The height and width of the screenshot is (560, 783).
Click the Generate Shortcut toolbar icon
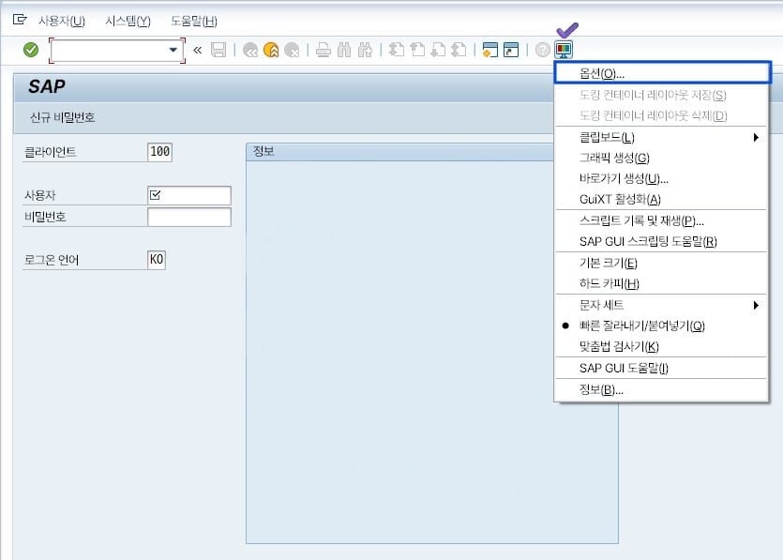[511, 51]
